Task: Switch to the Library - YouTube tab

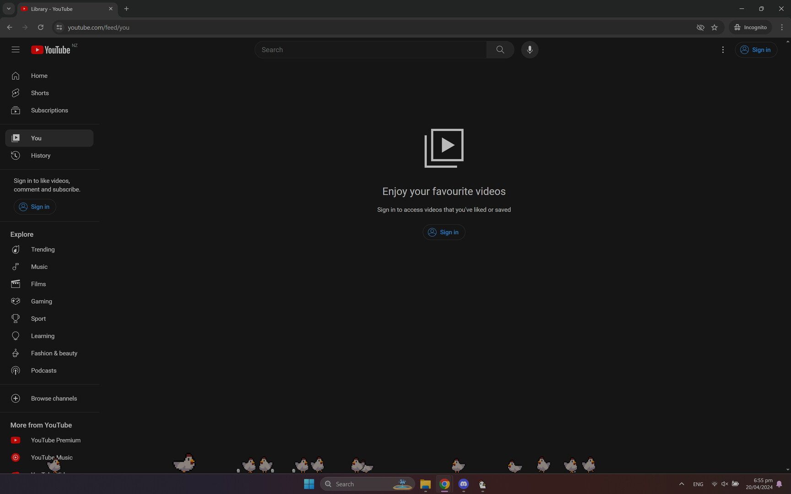Action: pyautogui.click(x=64, y=9)
